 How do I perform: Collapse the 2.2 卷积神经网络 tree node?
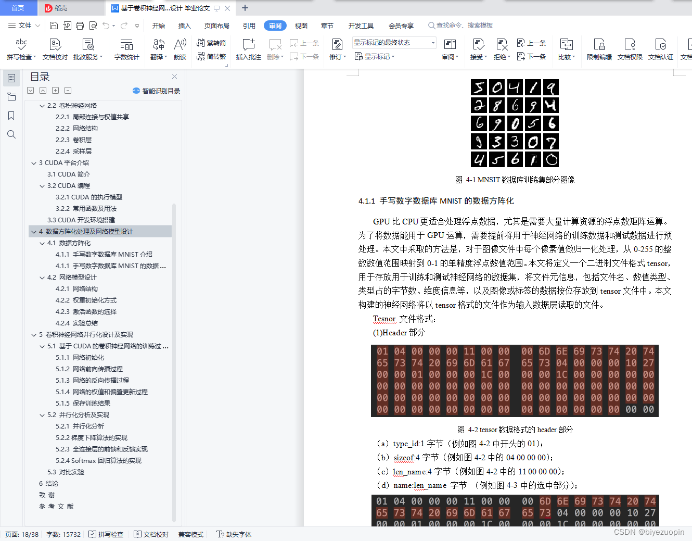pyautogui.click(x=42, y=106)
